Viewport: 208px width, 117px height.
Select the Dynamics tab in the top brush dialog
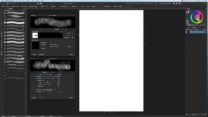[x=49, y=29]
